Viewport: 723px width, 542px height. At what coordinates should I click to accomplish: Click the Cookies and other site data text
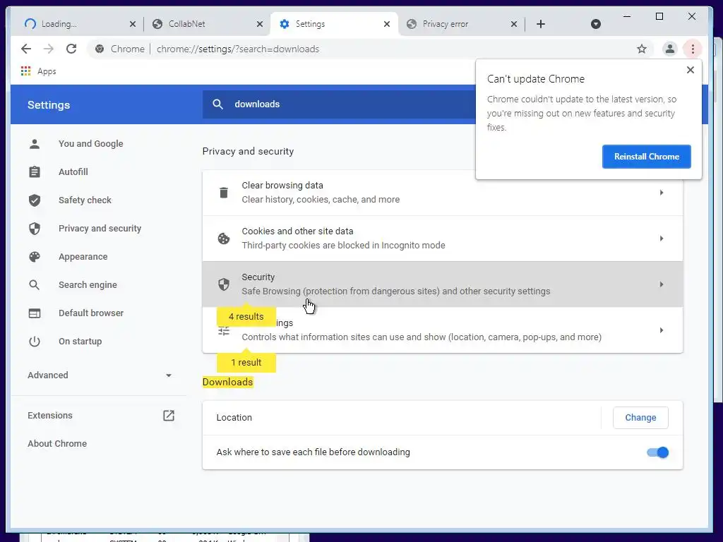(x=297, y=231)
